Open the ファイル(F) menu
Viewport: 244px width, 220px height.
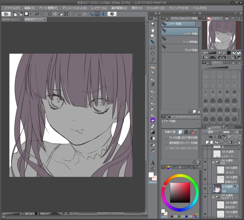12,8
